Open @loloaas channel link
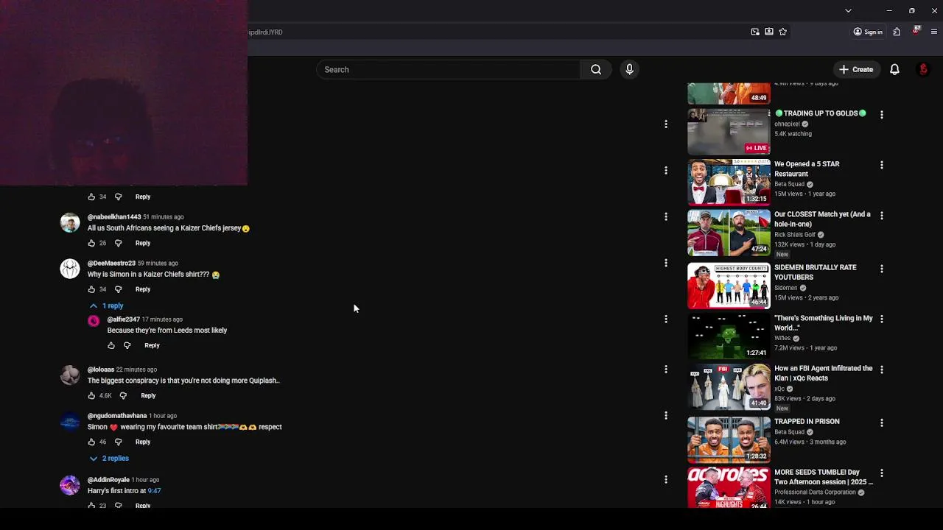Screen dimensions: 943x530 (101, 370)
